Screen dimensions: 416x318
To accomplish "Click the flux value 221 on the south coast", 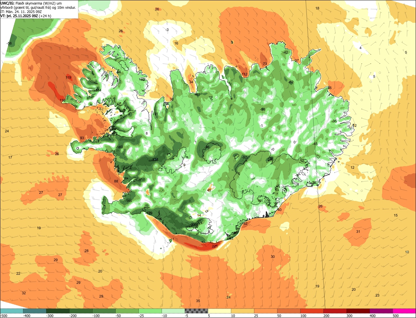I will (x=214, y=246).
